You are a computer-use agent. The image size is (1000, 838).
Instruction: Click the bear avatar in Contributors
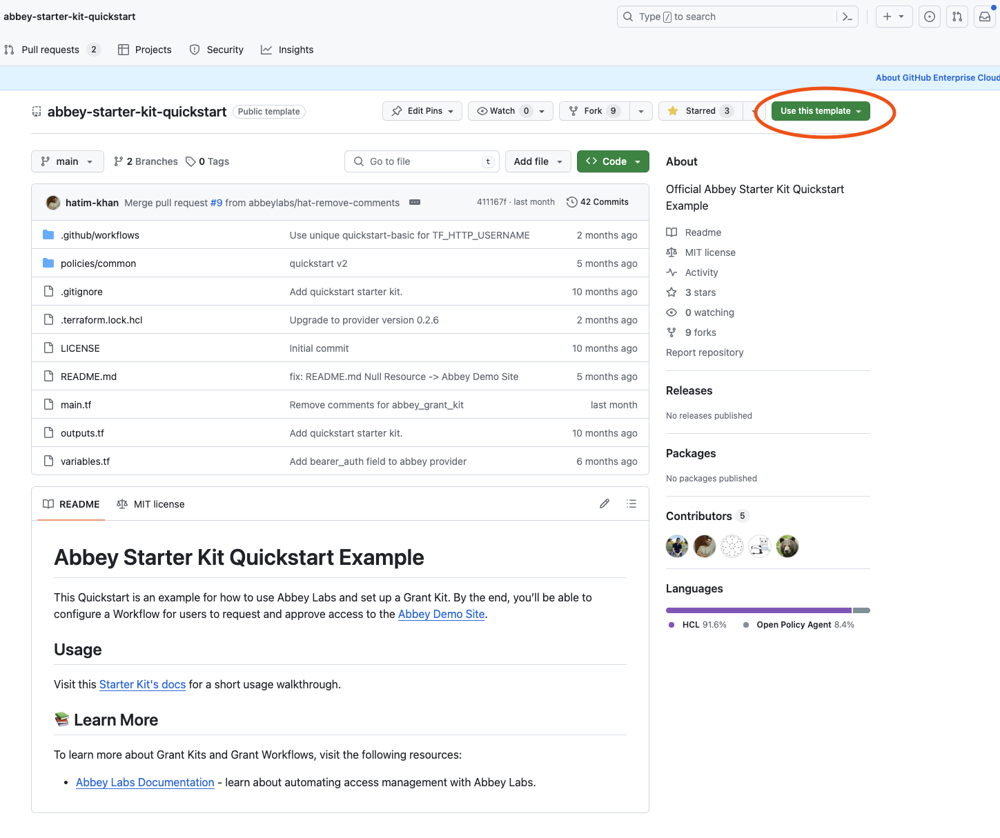(x=787, y=547)
